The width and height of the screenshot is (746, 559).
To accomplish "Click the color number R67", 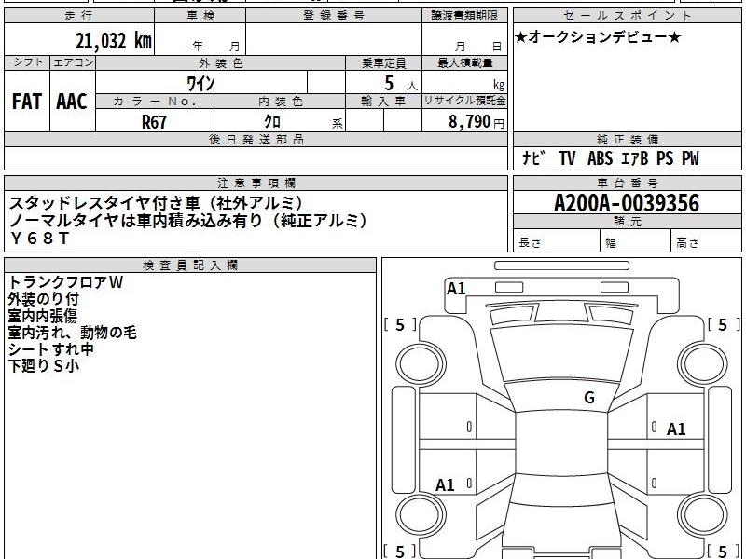I will [154, 122].
